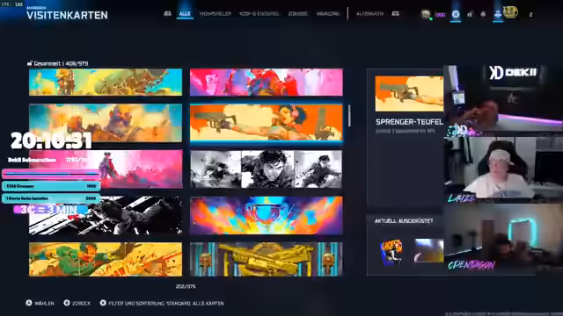Click the notification bell icon
Screen dimensions: 563x316
(x=483, y=14)
